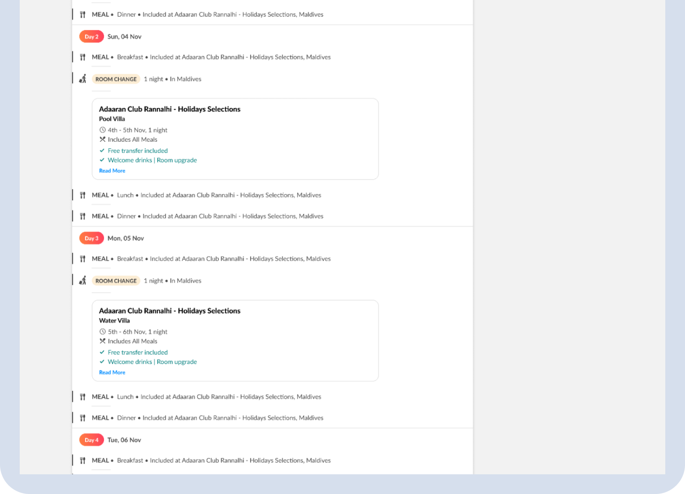Screen dimensions: 685x494
Task: Click the date text 'Tue, 06 Nov'
Action: [x=124, y=440]
